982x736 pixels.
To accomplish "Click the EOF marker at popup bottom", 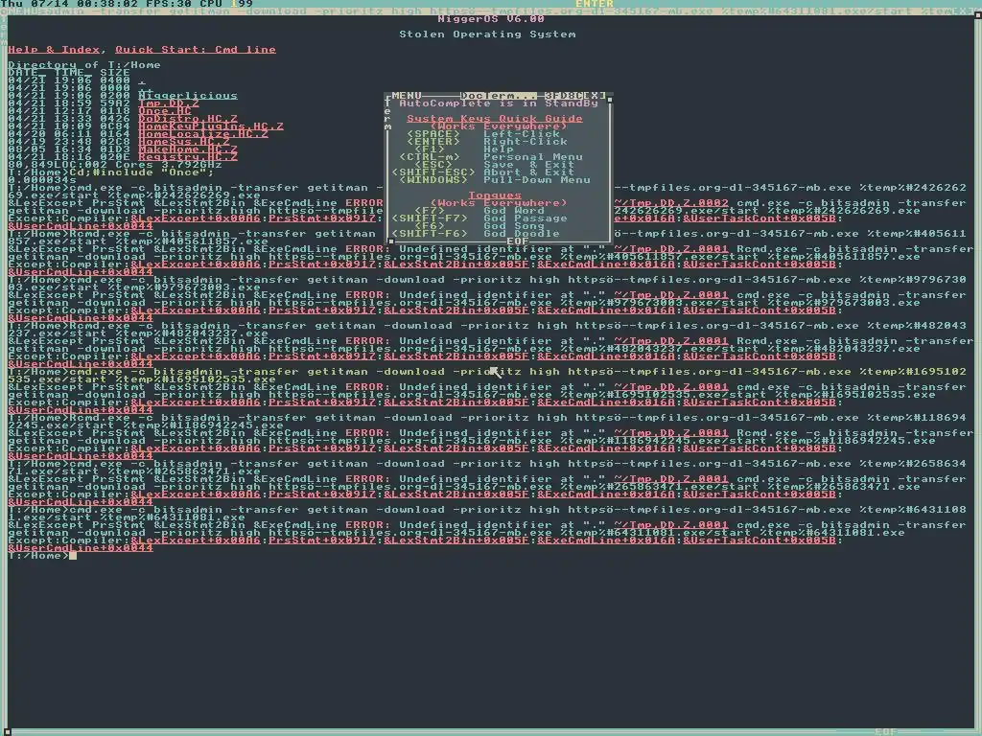I will [517, 241].
